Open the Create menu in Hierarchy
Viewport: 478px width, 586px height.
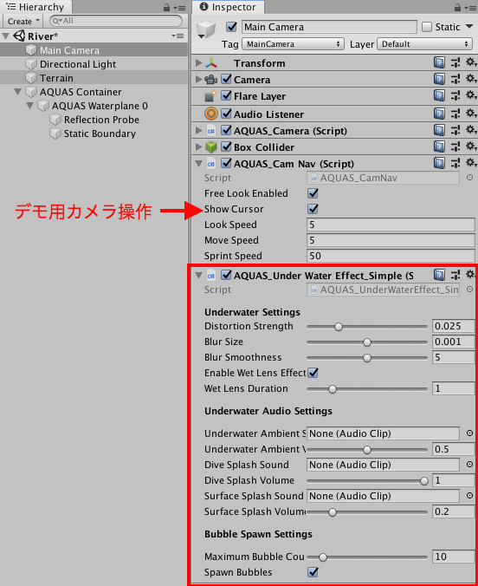pos(23,22)
